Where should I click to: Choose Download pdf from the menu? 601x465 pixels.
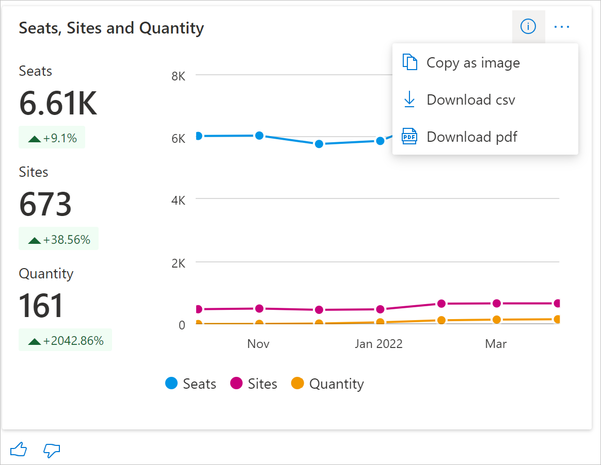[x=471, y=137]
